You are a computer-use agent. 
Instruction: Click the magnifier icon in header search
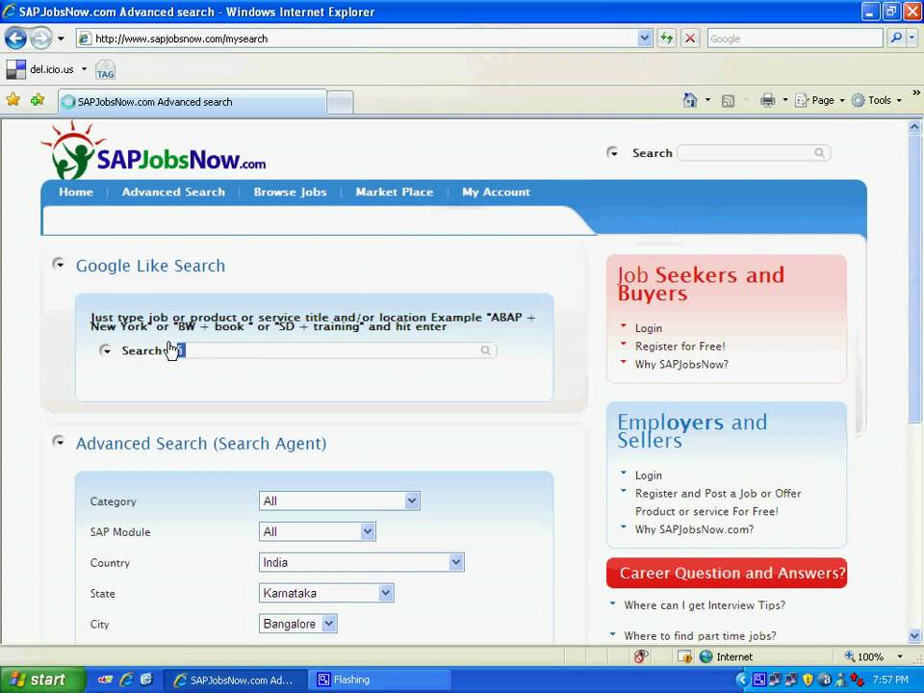(x=820, y=153)
